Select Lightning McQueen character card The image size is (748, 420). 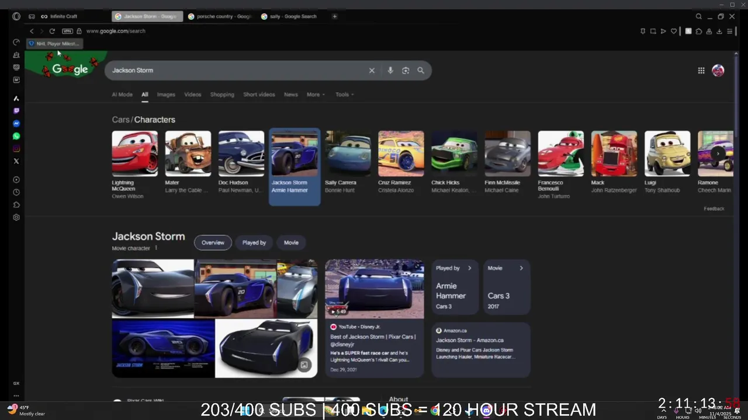pos(134,165)
